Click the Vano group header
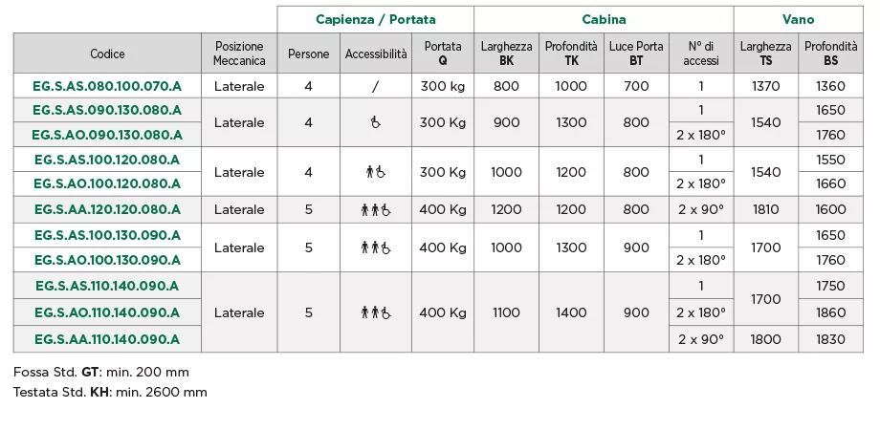 click(x=799, y=19)
